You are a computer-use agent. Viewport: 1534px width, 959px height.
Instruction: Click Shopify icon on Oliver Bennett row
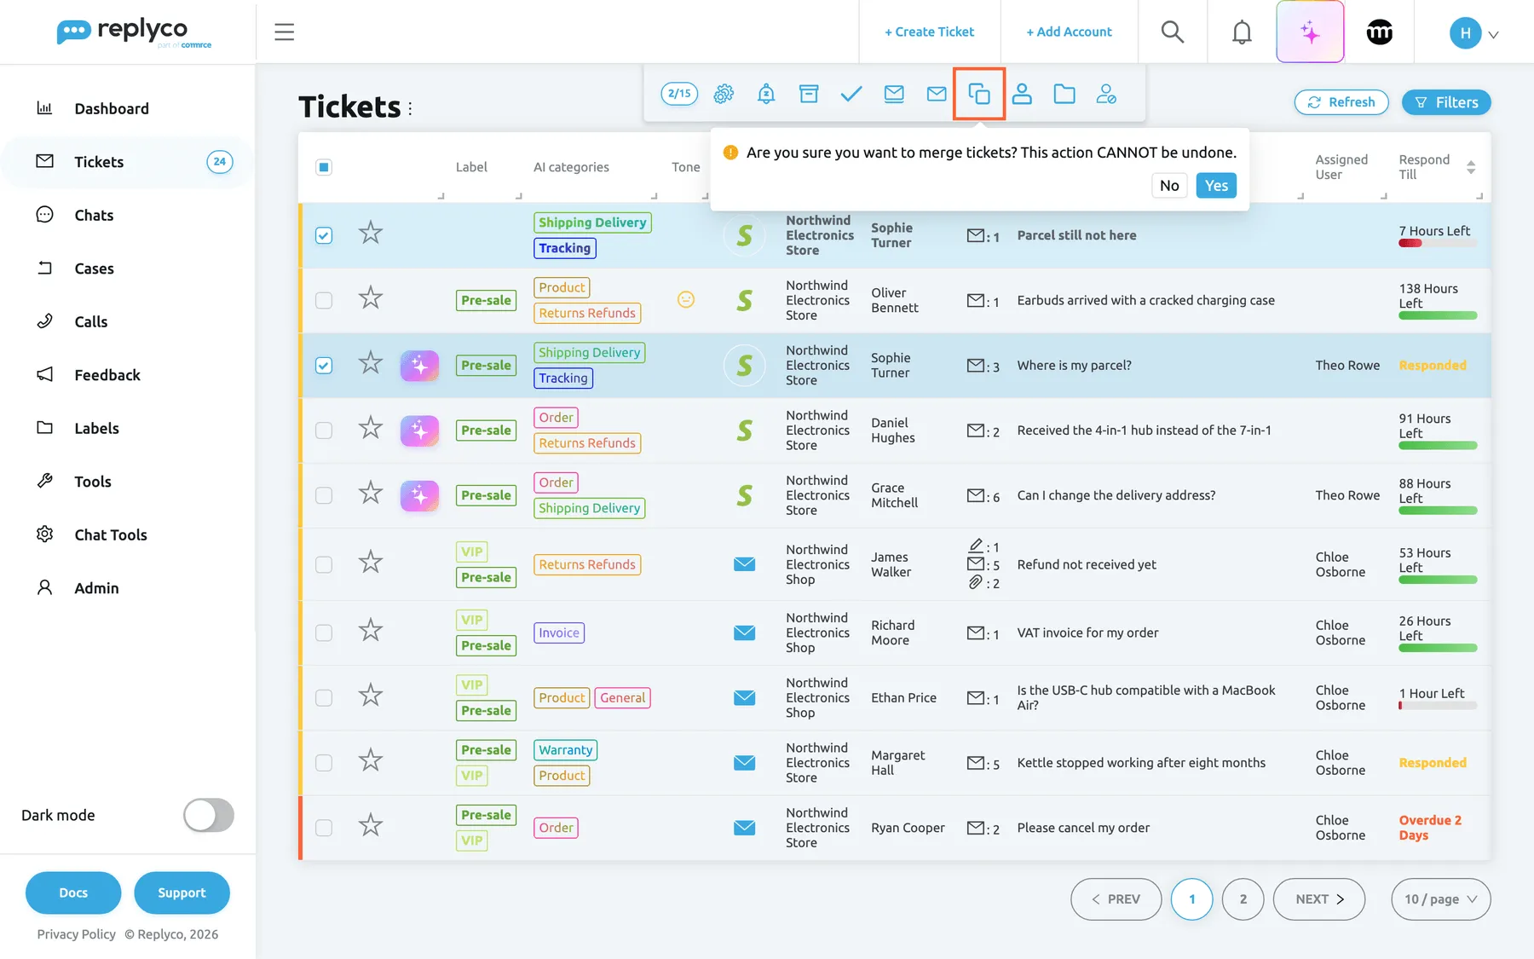coord(744,300)
